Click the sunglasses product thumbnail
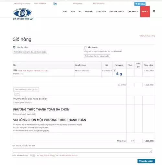Screen dimensions: 162x165 (15, 70)
